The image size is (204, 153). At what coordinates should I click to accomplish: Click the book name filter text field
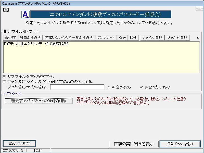pos(77,87)
